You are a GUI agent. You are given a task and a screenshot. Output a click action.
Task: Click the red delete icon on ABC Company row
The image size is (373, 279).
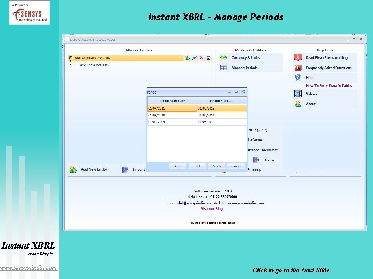[x=202, y=58]
